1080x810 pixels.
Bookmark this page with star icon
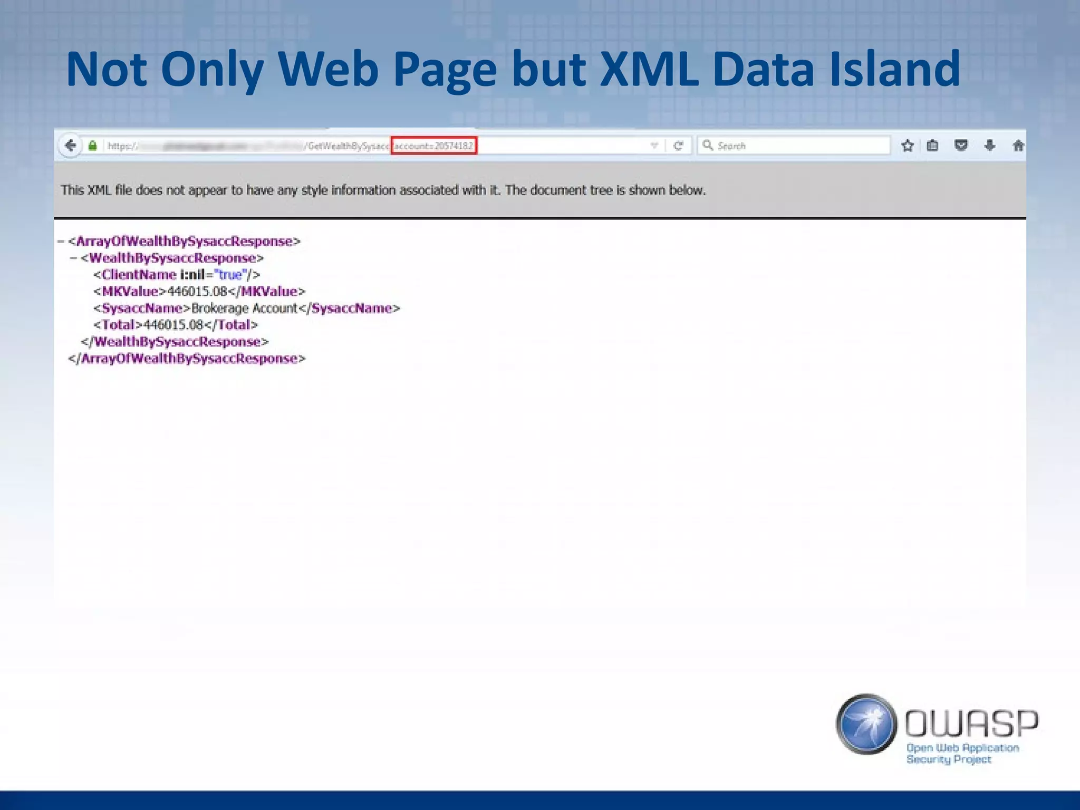point(907,146)
